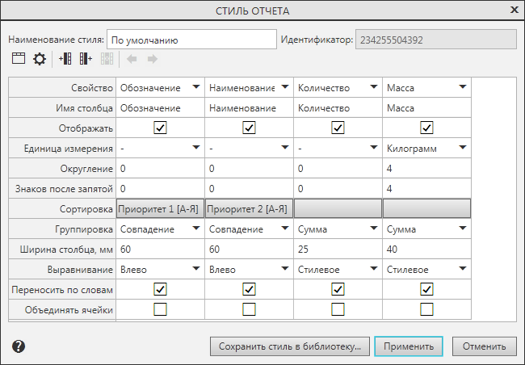The height and width of the screenshot is (365, 525).
Task: Toggle Отображать checkbox for Обозначение column
Action: [x=160, y=128]
